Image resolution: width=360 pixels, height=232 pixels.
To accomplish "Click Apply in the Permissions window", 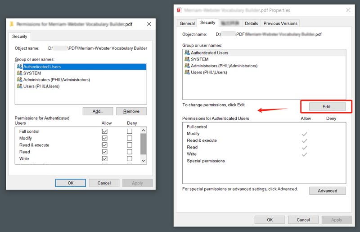I will pos(138,183).
